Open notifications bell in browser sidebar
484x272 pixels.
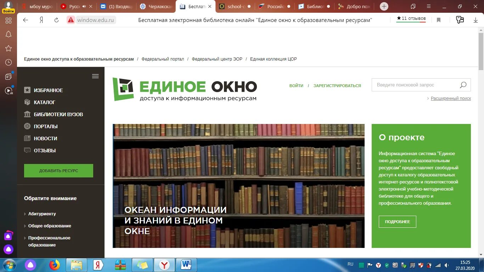9,34
